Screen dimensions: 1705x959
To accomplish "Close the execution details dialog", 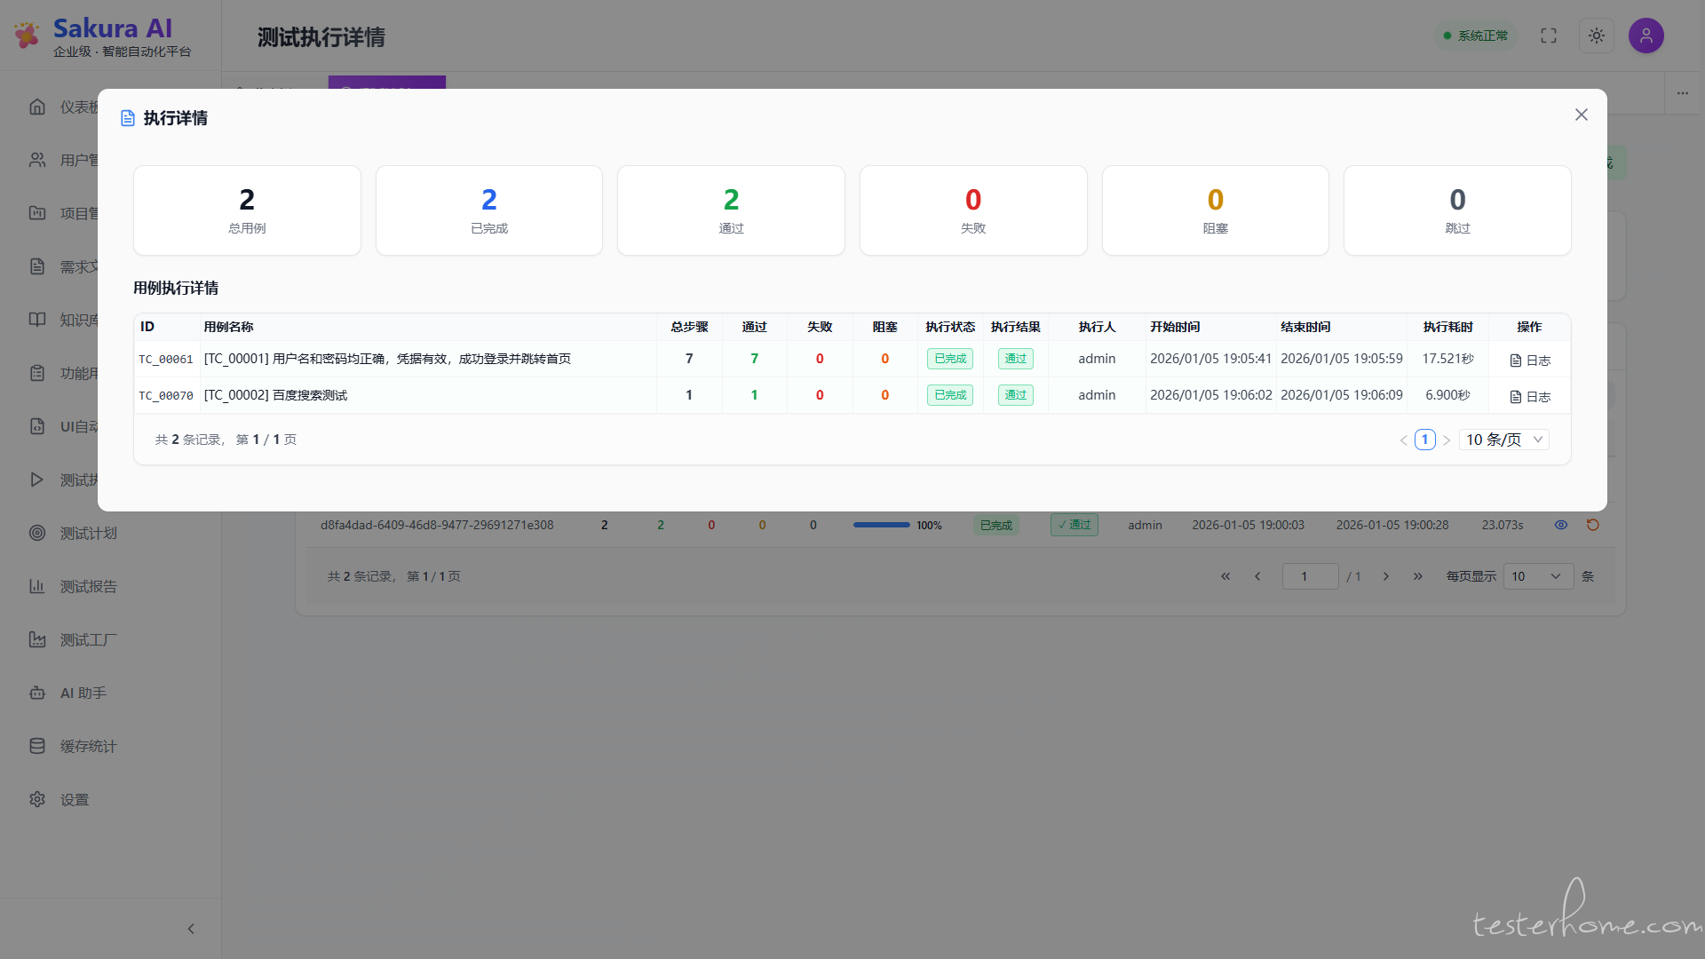I will (1581, 115).
